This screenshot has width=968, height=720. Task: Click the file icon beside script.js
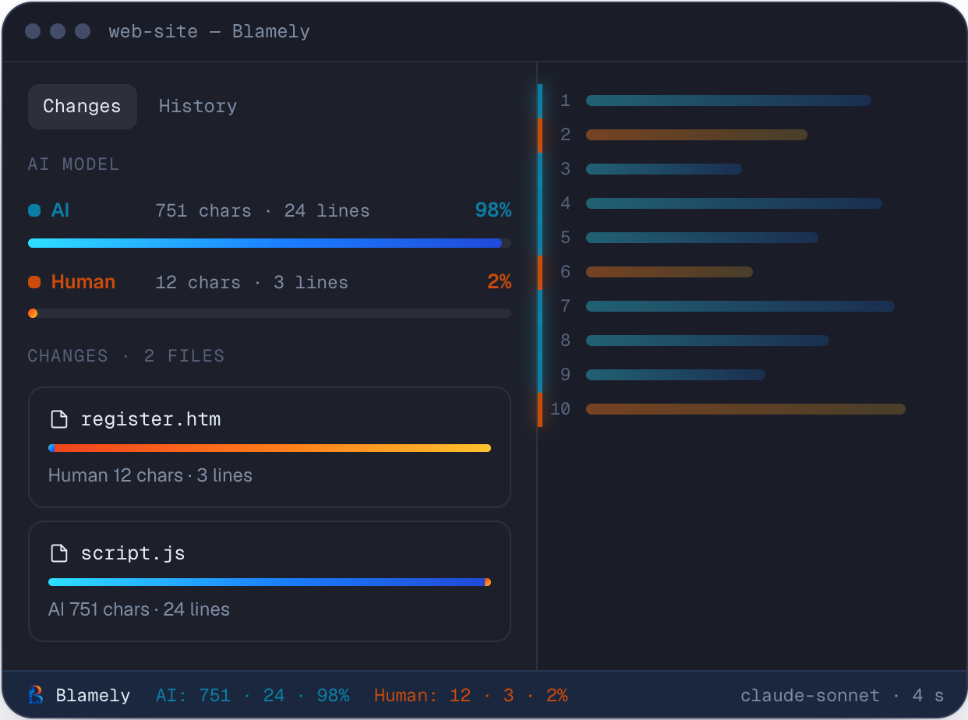pos(59,553)
